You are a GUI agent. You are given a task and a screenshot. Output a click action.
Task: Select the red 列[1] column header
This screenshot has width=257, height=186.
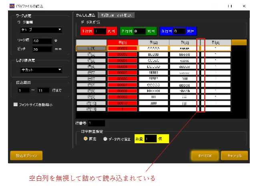[x=122, y=42]
